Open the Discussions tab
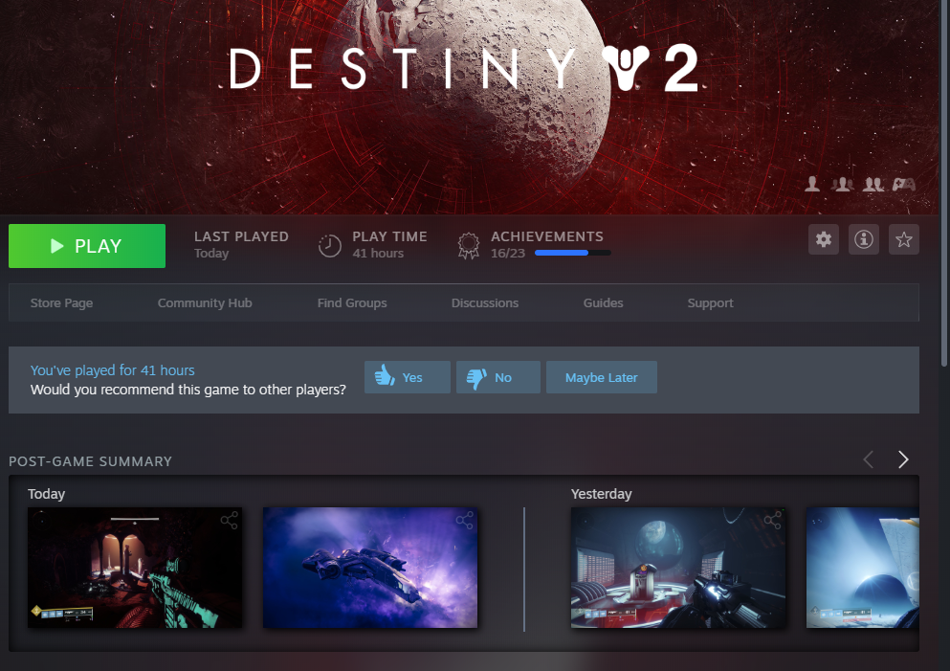 485,303
